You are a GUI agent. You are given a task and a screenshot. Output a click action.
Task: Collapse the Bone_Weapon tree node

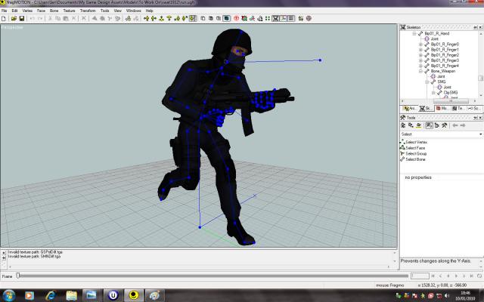click(420, 71)
